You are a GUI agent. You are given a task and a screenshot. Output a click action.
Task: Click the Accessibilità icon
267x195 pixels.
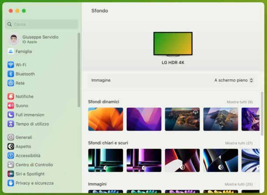(11, 156)
